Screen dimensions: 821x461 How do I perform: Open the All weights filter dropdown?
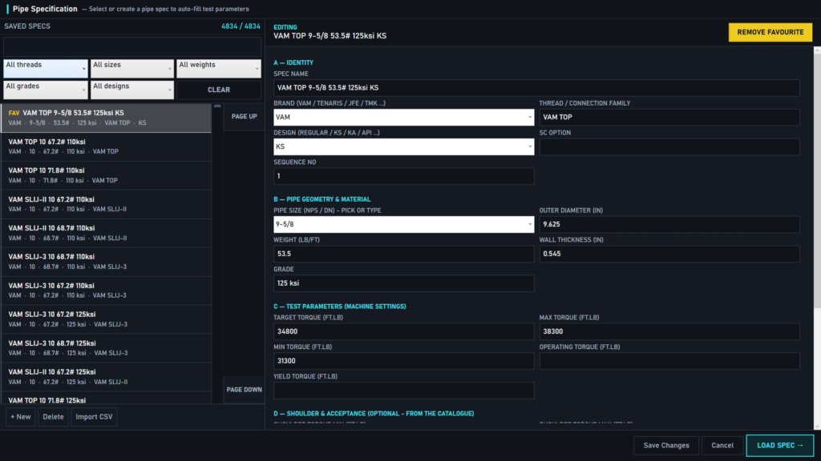click(219, 69)
